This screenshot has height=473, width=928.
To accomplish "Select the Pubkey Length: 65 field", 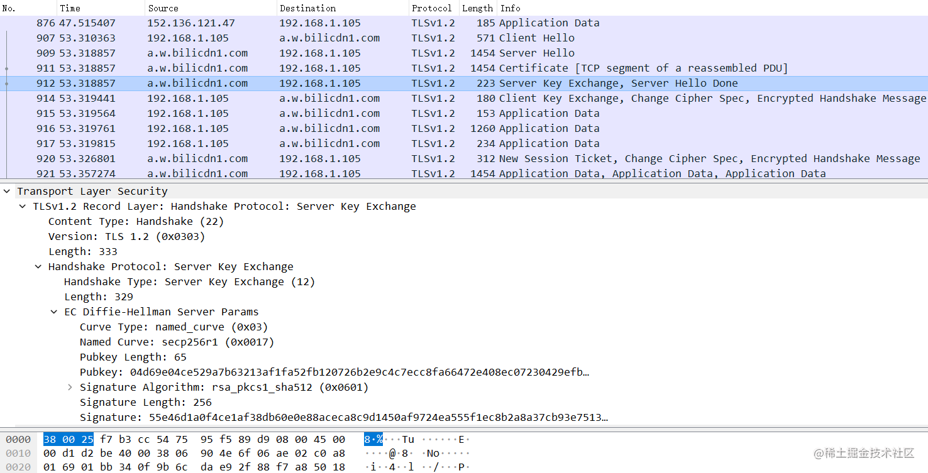I will pos(133,357).
